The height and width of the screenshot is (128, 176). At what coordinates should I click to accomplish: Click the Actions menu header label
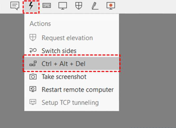coord(40,24)
